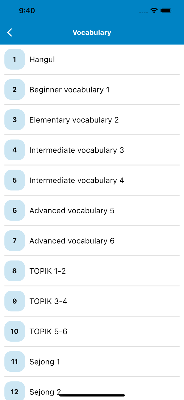Tap the battery indicator in the status bar
184x400 pixels.
point(167,11)
